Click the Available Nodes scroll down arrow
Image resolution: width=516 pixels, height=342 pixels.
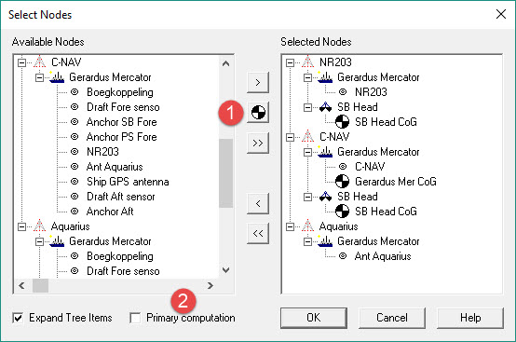[x=225, y=270]
